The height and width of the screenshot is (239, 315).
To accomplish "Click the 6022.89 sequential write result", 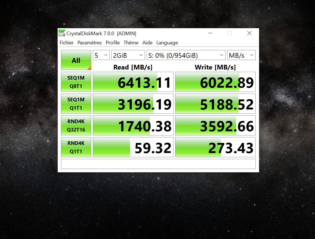I will click(215, 82).
